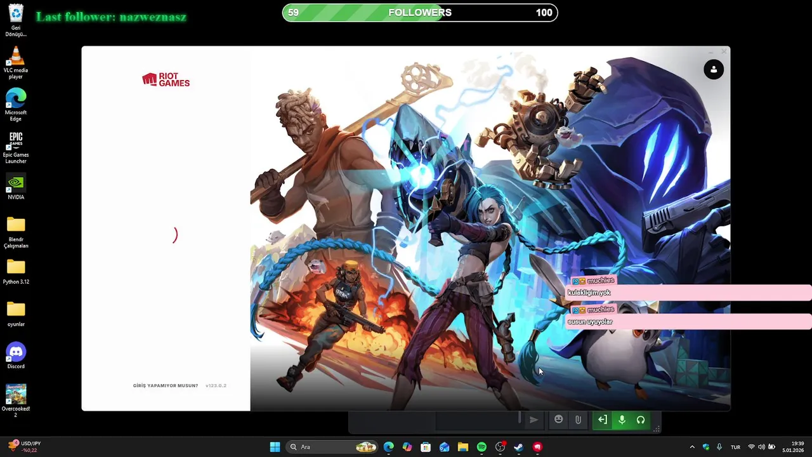Select the NVIDIA desktop shortcut
This screenshot has height=457, width=812.
(16, 187)
